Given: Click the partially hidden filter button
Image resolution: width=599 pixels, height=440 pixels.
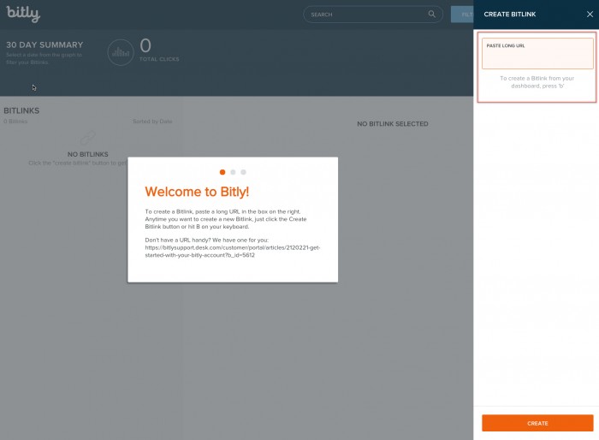Looking at the screenshot, I should point(463,15).
